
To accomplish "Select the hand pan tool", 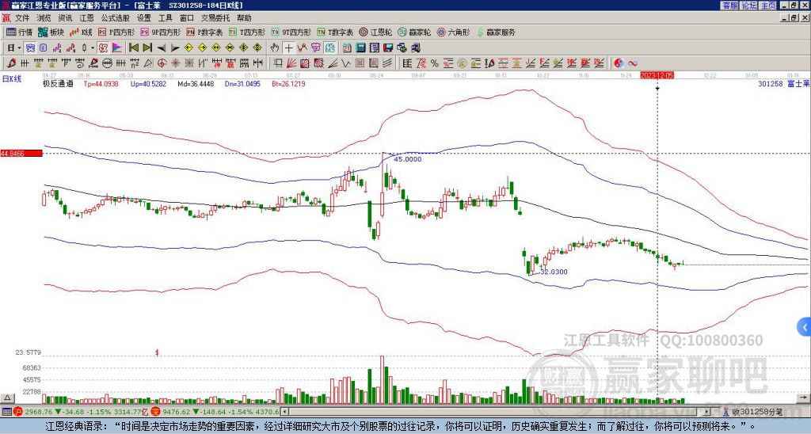I will coord(275,48).
